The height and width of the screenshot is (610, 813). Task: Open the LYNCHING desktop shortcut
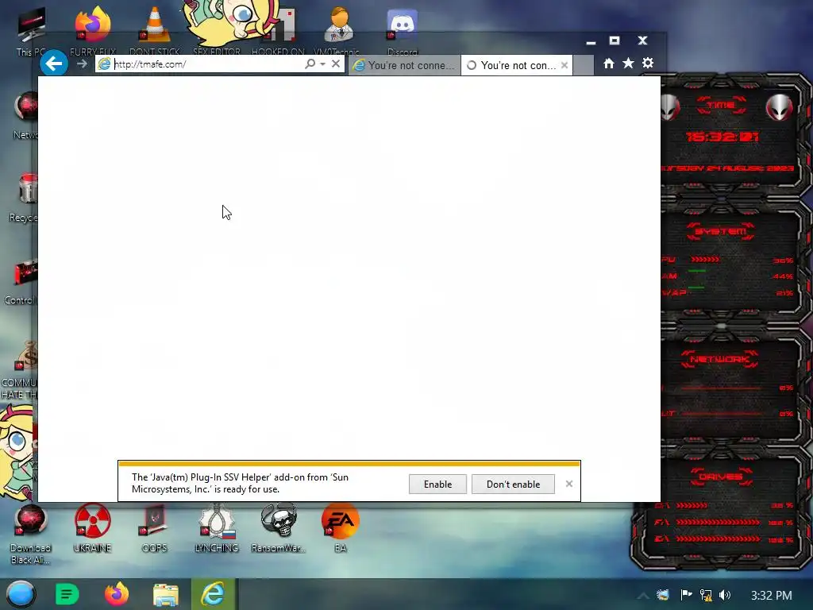click(217, 528)
